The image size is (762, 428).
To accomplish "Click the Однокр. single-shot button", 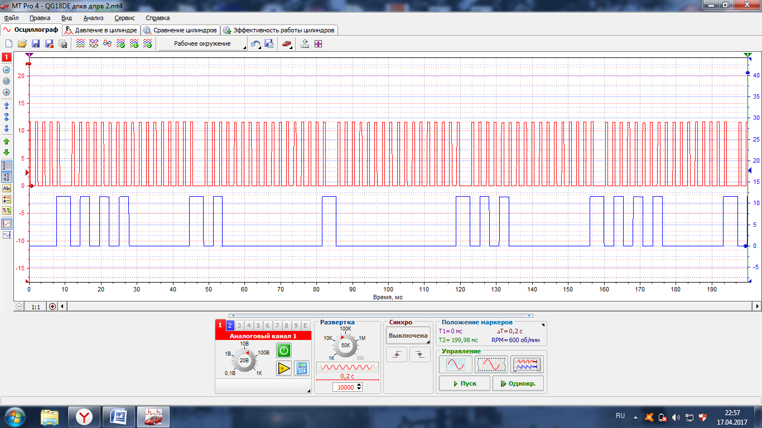I will click(518, 383).
